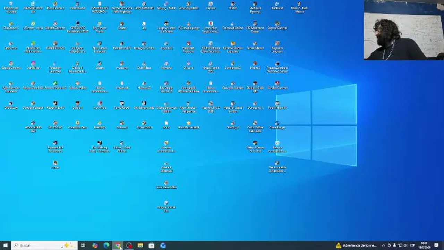Open Microsoft Edge from the taskbar
This screenshot has width=444, height=250.
[x=106, y=245]
